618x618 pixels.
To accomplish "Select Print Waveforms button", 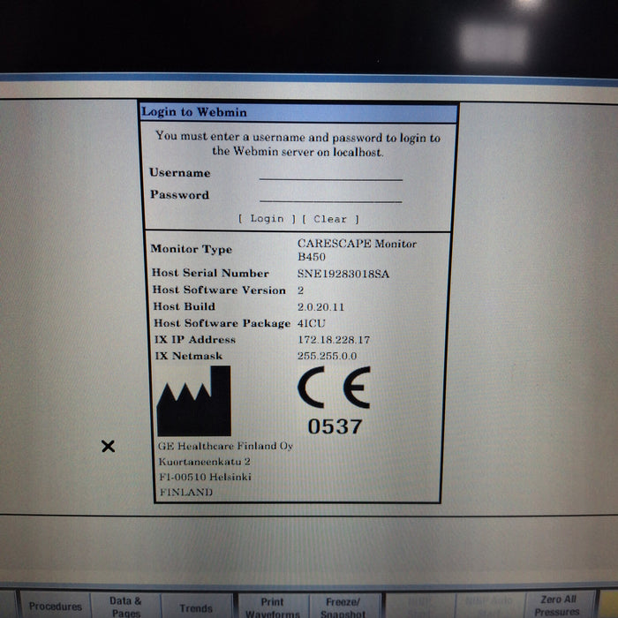I will [273, 607].
